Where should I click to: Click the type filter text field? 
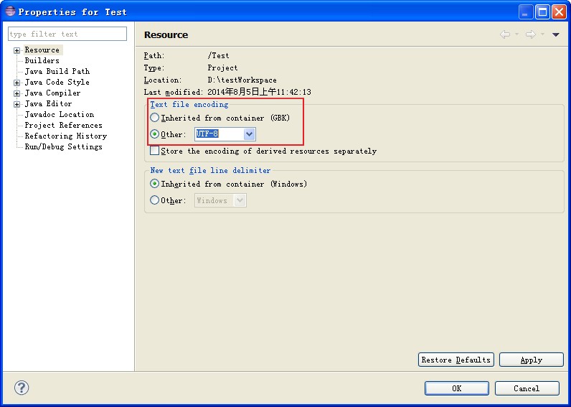point(67,34)
